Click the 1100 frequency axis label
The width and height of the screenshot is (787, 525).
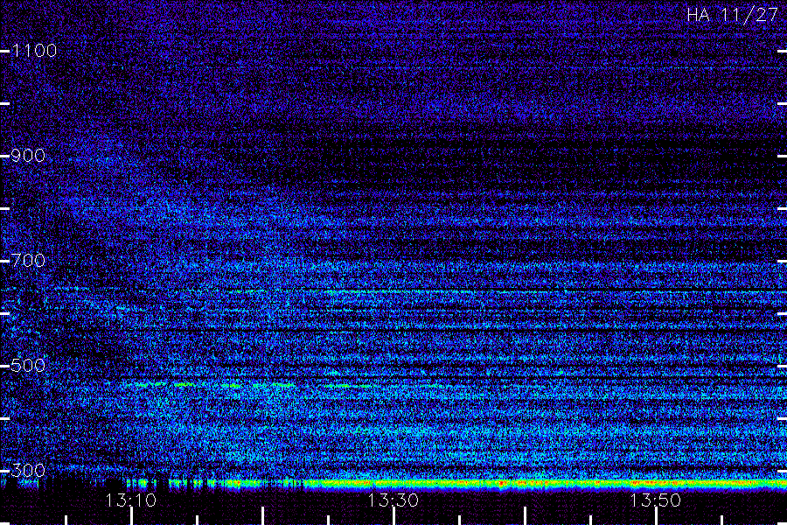click(x=34, y=51)
